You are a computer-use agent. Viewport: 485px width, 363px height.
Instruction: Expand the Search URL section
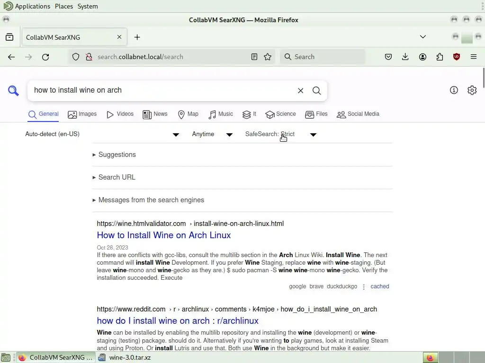(x=114, y=177)
